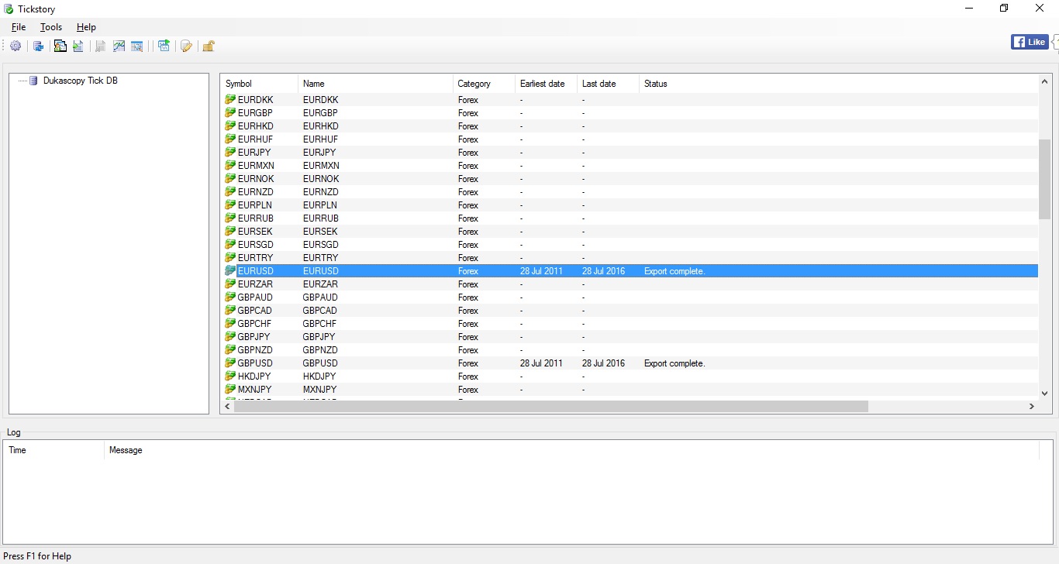
Task: Sort by the Category column header
Action: coord(484,84)
